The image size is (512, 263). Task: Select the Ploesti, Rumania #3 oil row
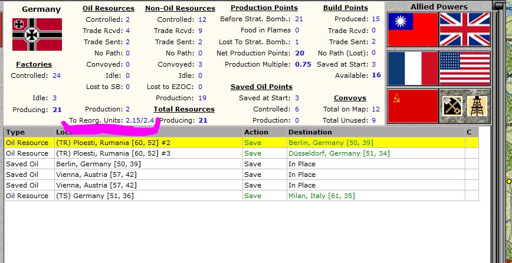241,153
